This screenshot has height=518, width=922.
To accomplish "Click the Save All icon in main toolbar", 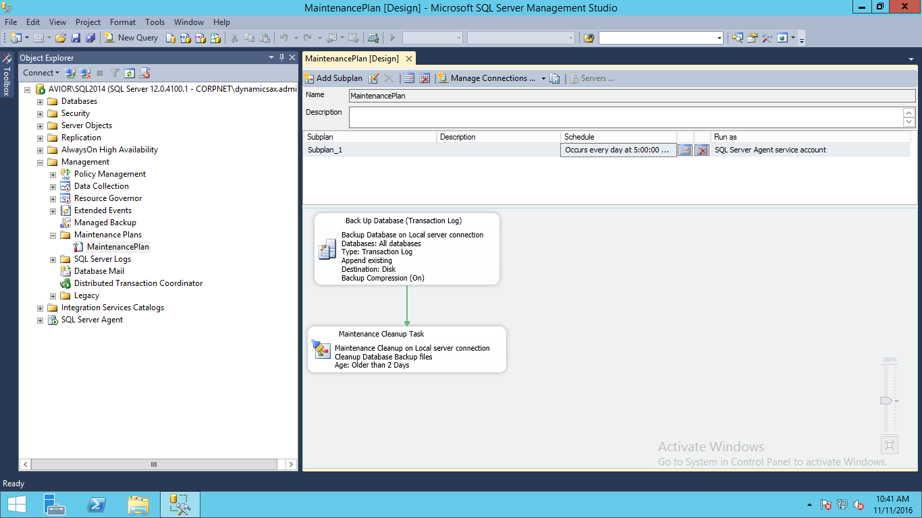I will tap(90, 38).
